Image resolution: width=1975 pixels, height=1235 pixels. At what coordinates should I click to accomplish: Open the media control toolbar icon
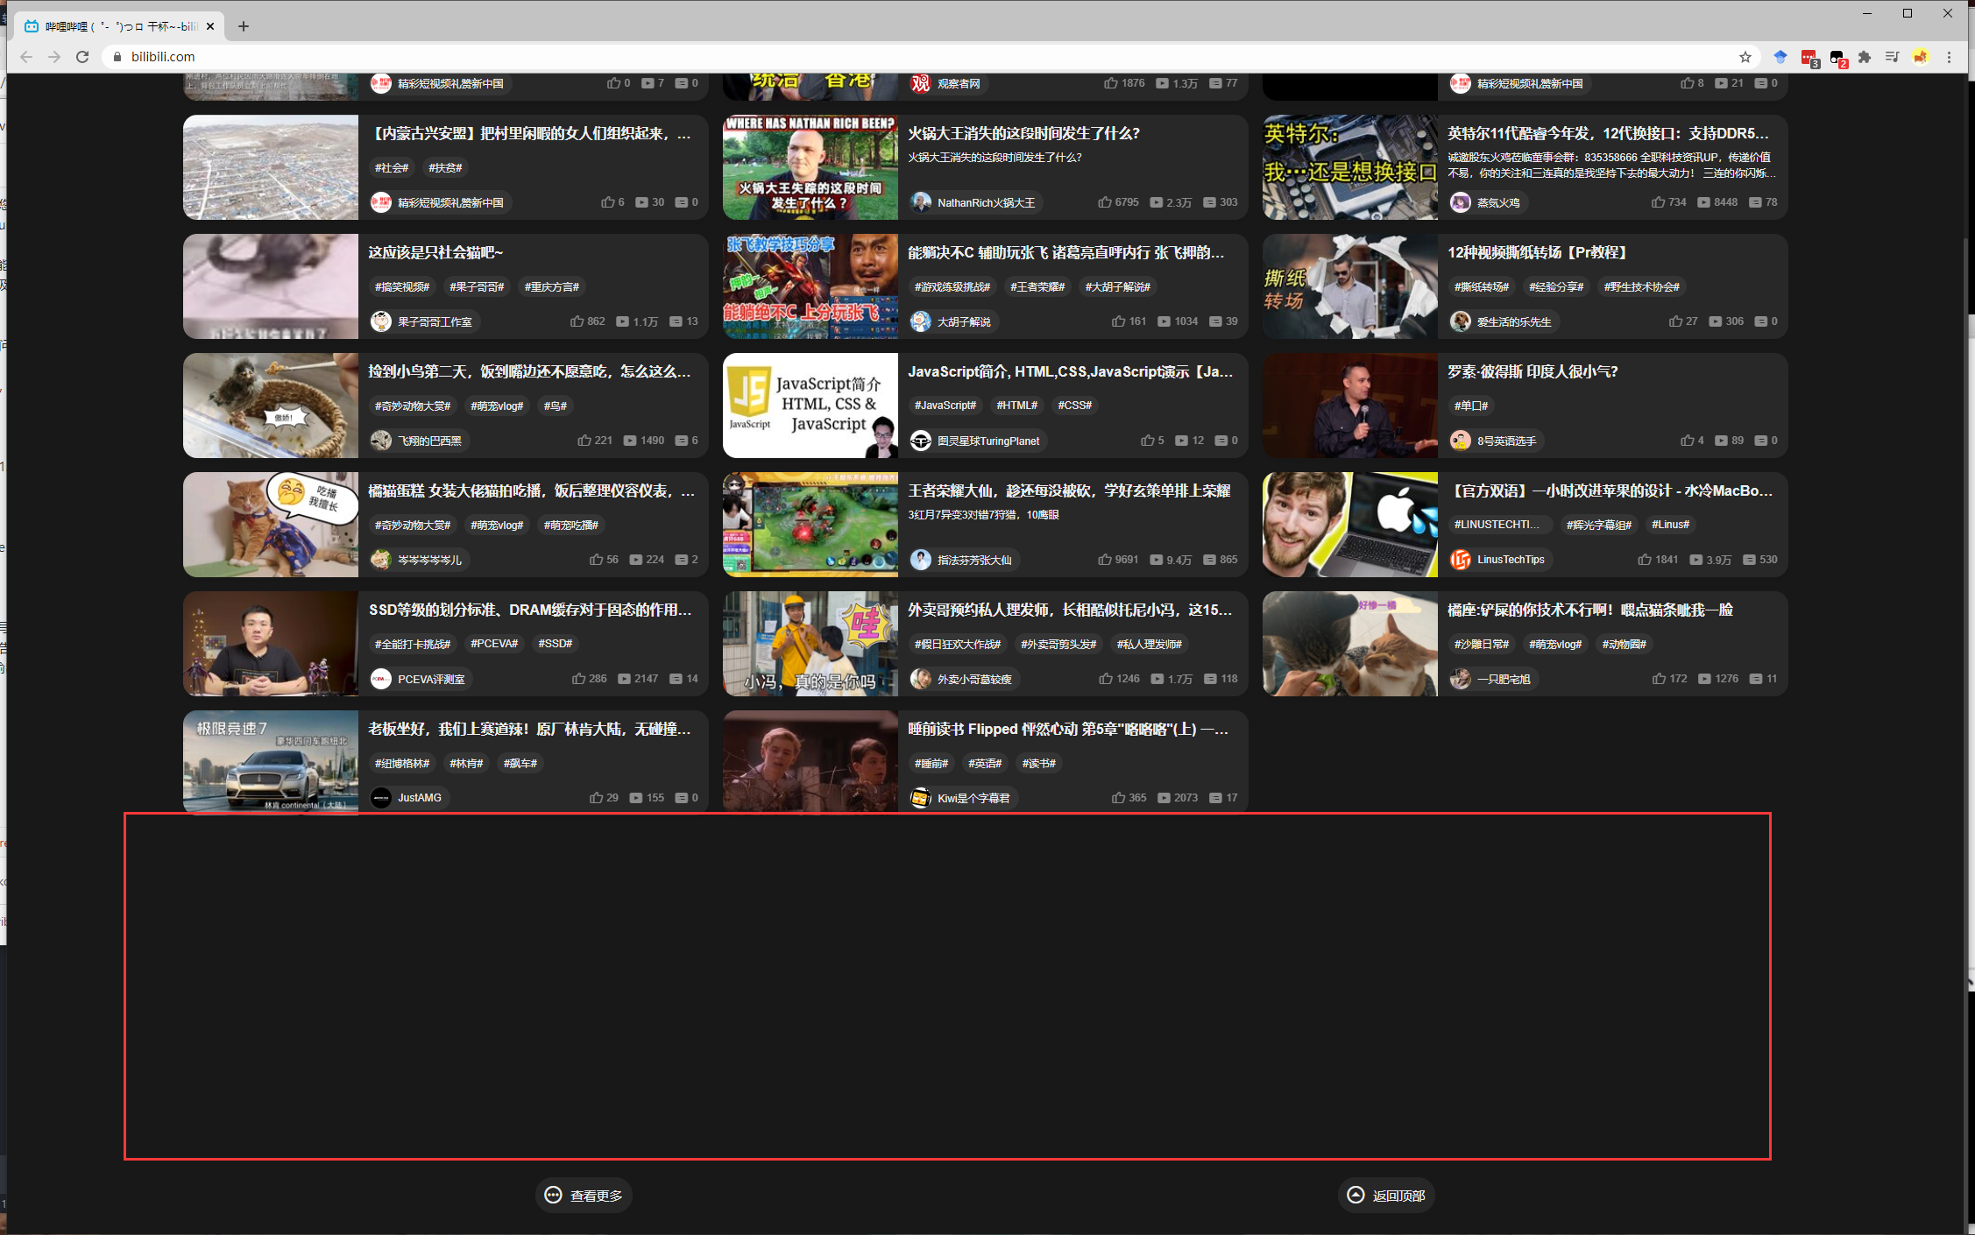coord(1893,57)
